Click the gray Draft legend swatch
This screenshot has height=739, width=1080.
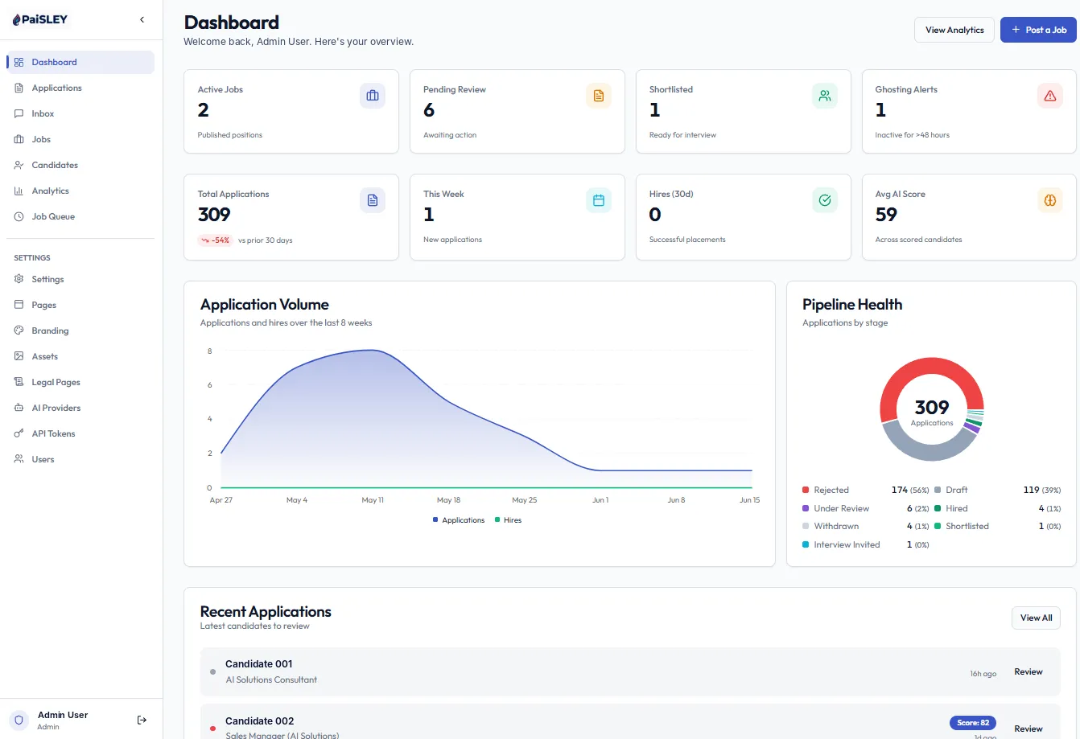point(938,490)
